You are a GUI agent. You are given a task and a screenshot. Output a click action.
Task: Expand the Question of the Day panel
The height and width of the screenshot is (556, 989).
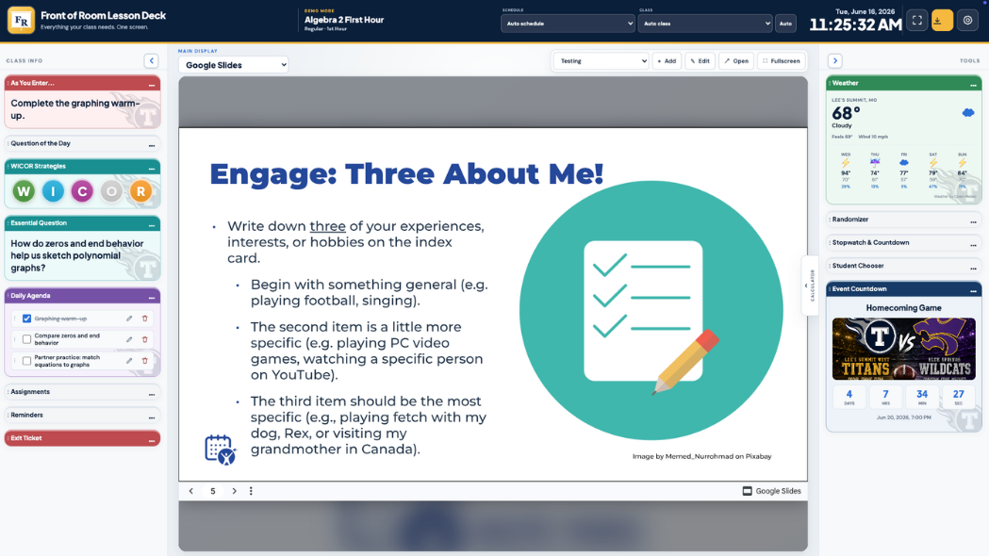click(x=83, y=144)
